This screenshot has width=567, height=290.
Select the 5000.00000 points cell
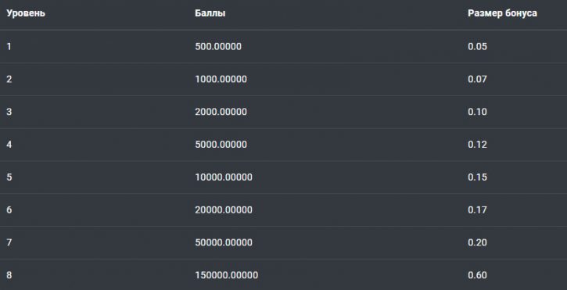click(221, 145)
